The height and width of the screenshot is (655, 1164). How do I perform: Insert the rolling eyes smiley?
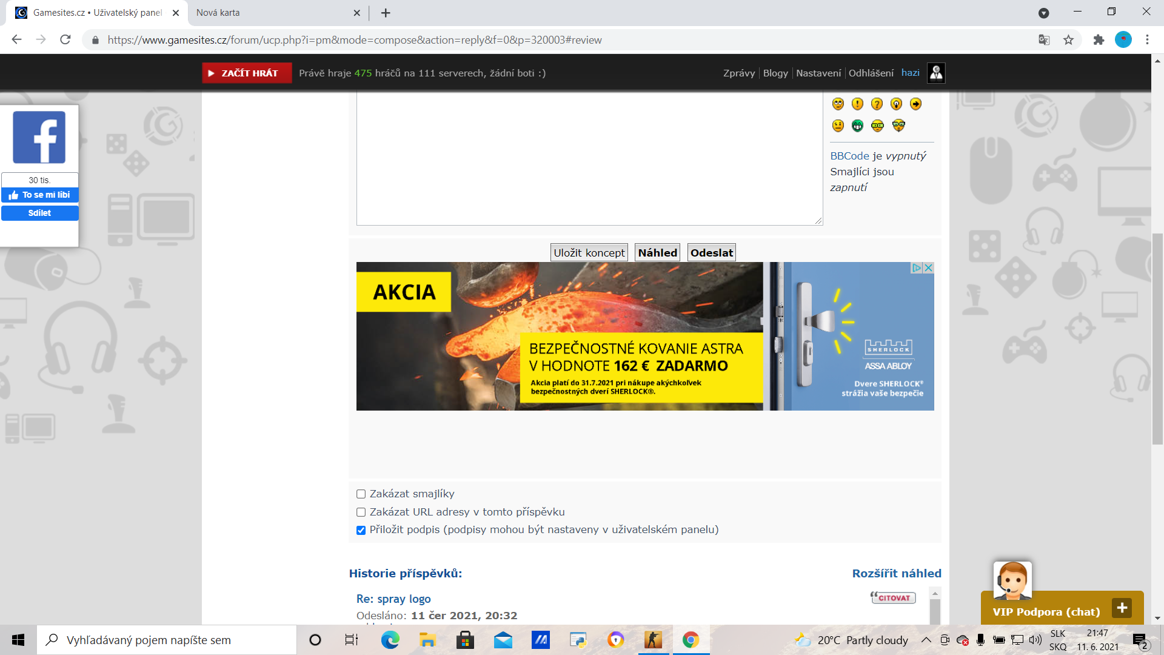pyautogui.click(x=838, y=104)
